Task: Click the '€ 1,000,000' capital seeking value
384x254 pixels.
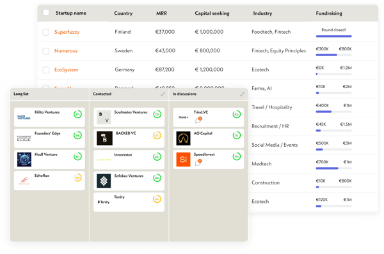Action: click(209, 32)
